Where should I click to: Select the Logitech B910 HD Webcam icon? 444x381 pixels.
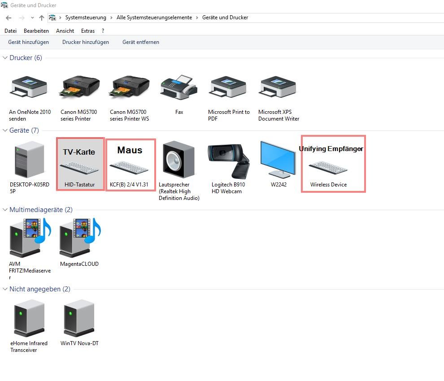click(x=229, y=161)
